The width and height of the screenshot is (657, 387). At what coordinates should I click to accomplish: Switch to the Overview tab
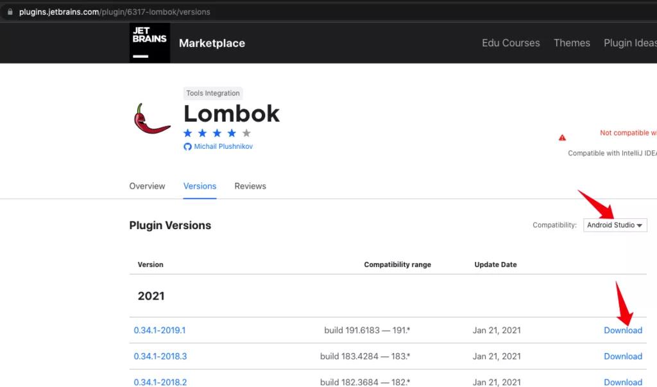[x=147, y=185]
